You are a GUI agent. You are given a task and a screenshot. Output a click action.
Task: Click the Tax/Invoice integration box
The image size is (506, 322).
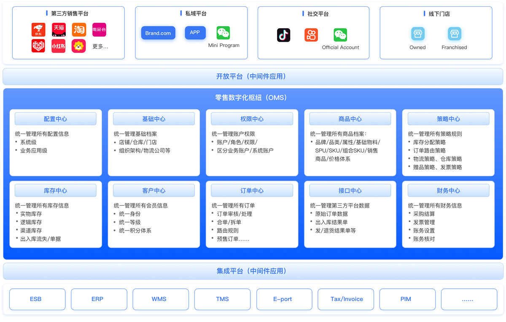click(x=346, y=299)
